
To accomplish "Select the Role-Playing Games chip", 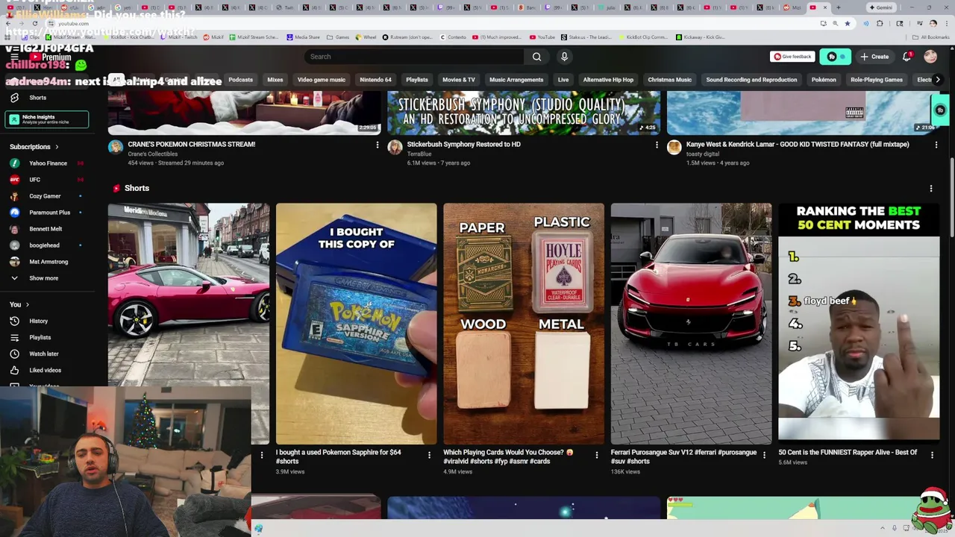I will [x=877, y=80].
